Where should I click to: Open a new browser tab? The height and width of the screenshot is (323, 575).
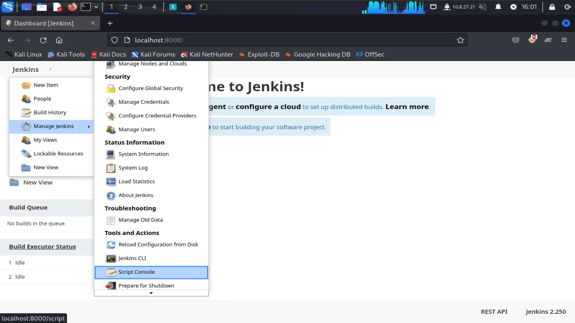click(x=110, y=23)
